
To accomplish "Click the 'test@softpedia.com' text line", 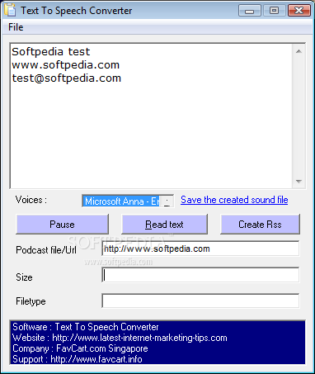I will click(x=67, y=78).
